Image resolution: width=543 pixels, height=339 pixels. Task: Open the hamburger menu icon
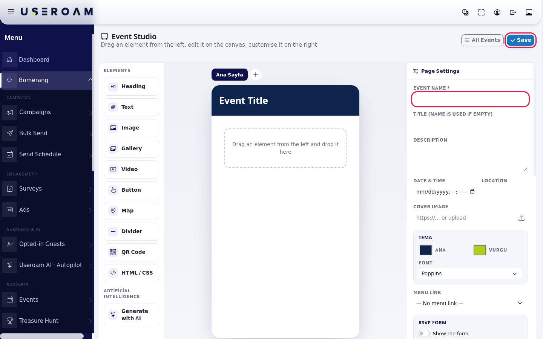click(x=11, y=12)
